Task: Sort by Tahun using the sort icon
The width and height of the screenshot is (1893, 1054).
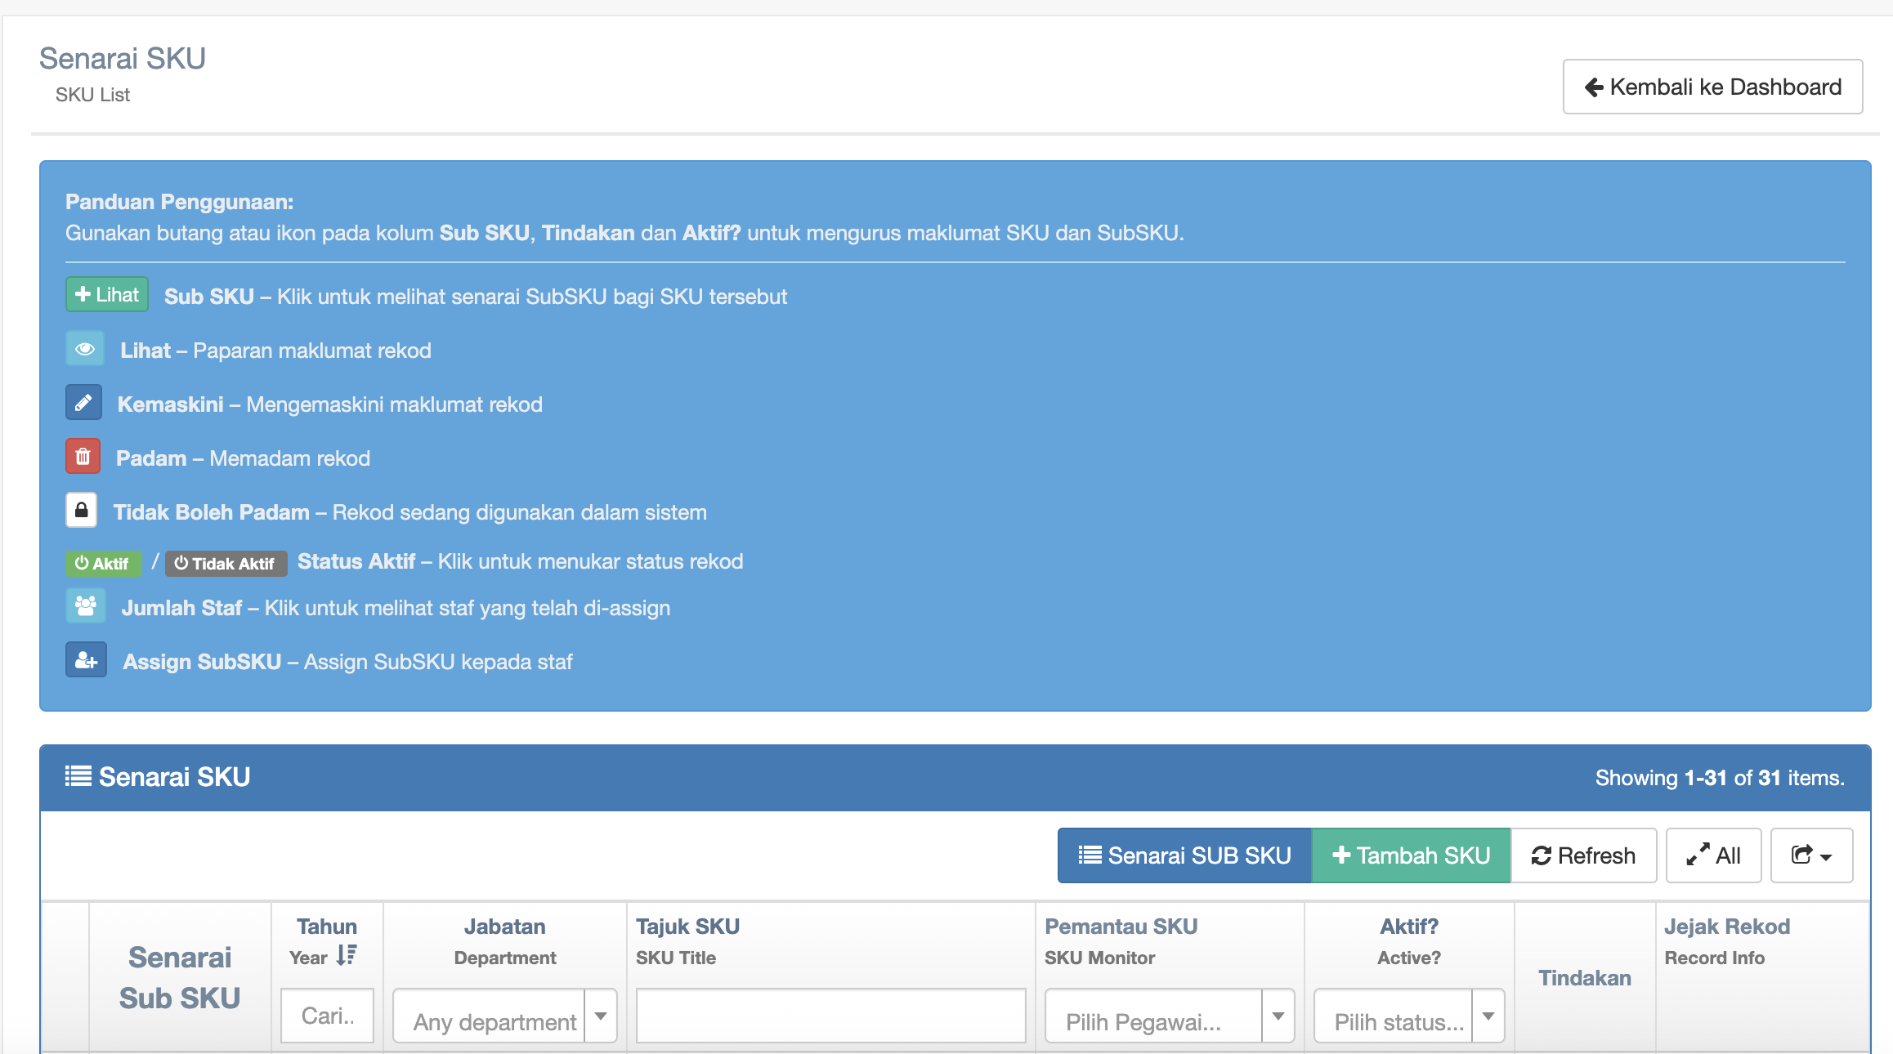Action: pyautogui.click(x=347, y=955)
